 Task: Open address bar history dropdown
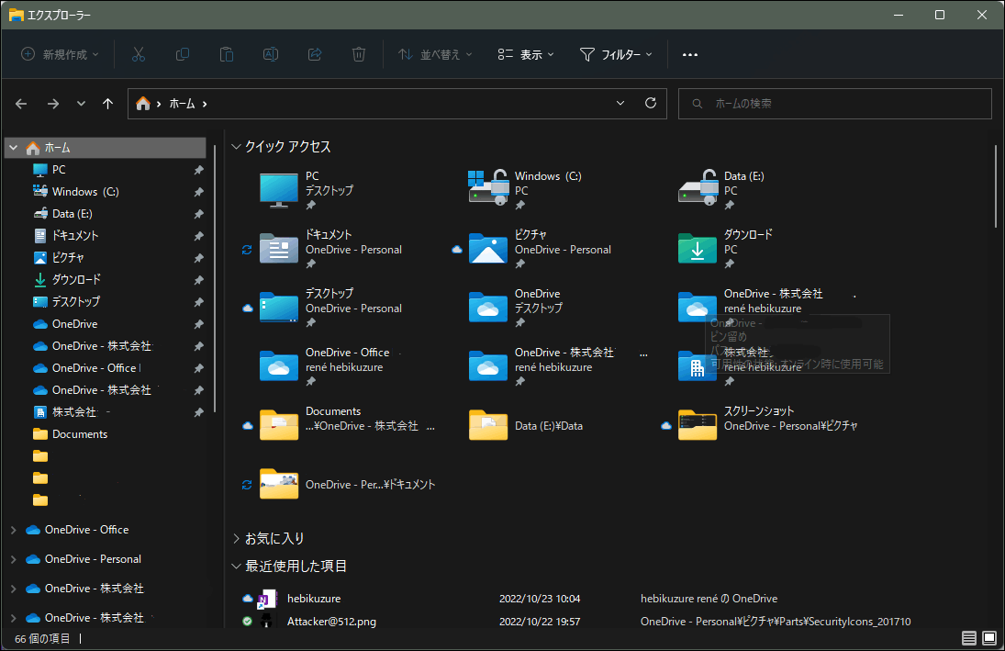(620, 103)
